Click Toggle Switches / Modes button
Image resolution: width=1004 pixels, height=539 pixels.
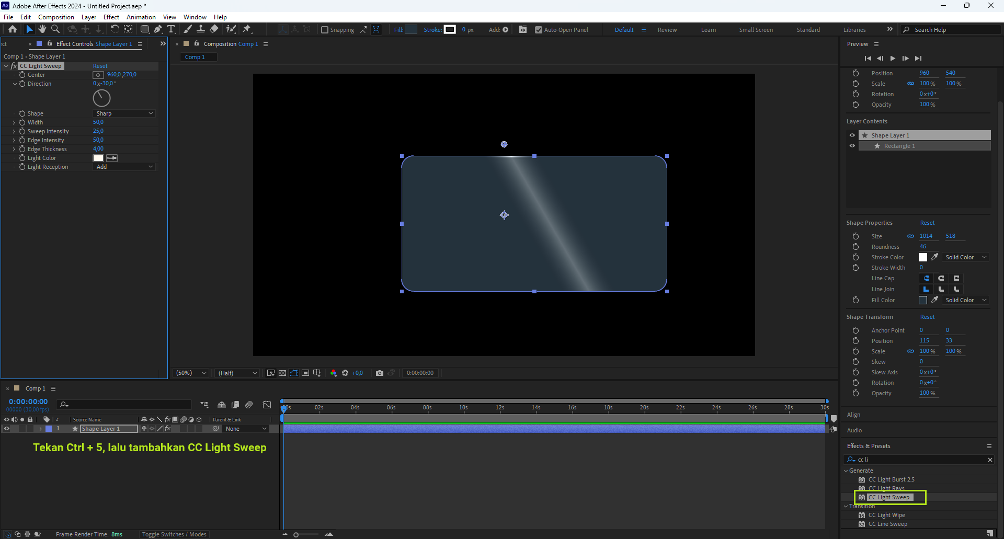click(x=174, y=534)
